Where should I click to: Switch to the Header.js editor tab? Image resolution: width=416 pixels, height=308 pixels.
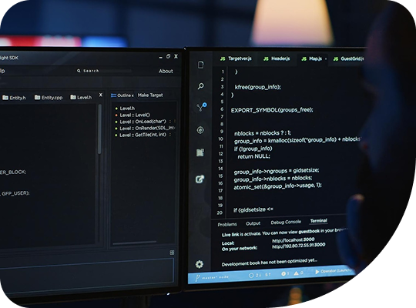click(277, 59)
